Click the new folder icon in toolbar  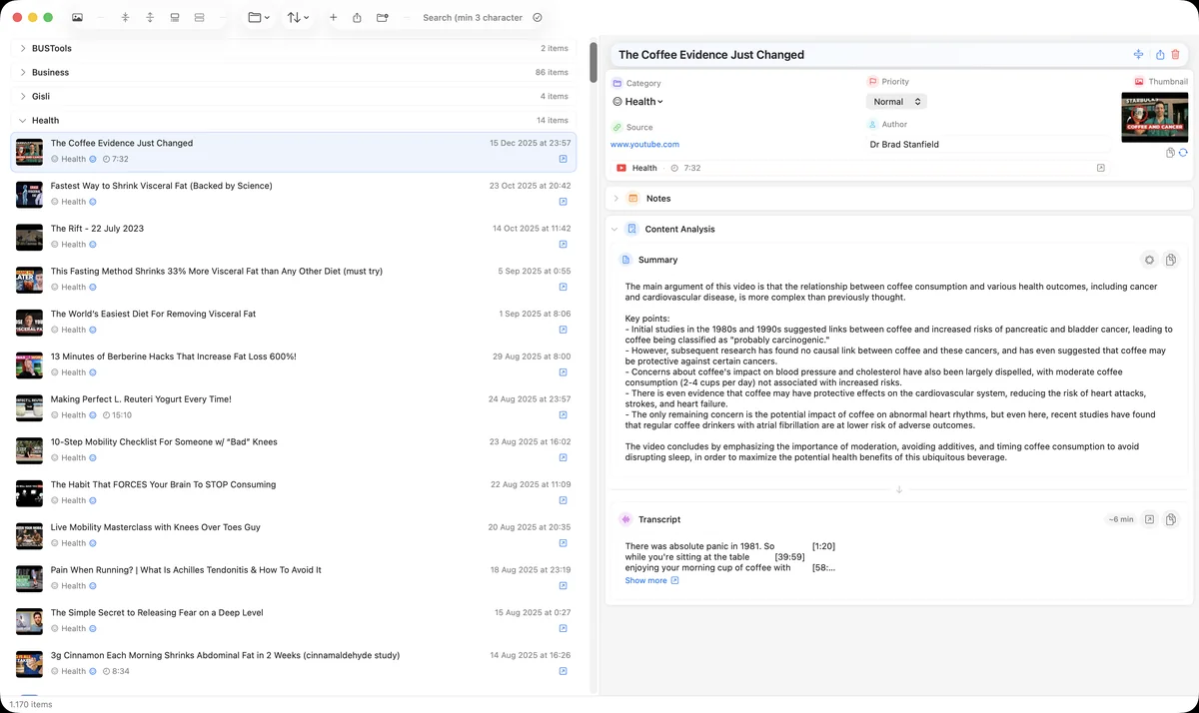(x=383, y=18)
